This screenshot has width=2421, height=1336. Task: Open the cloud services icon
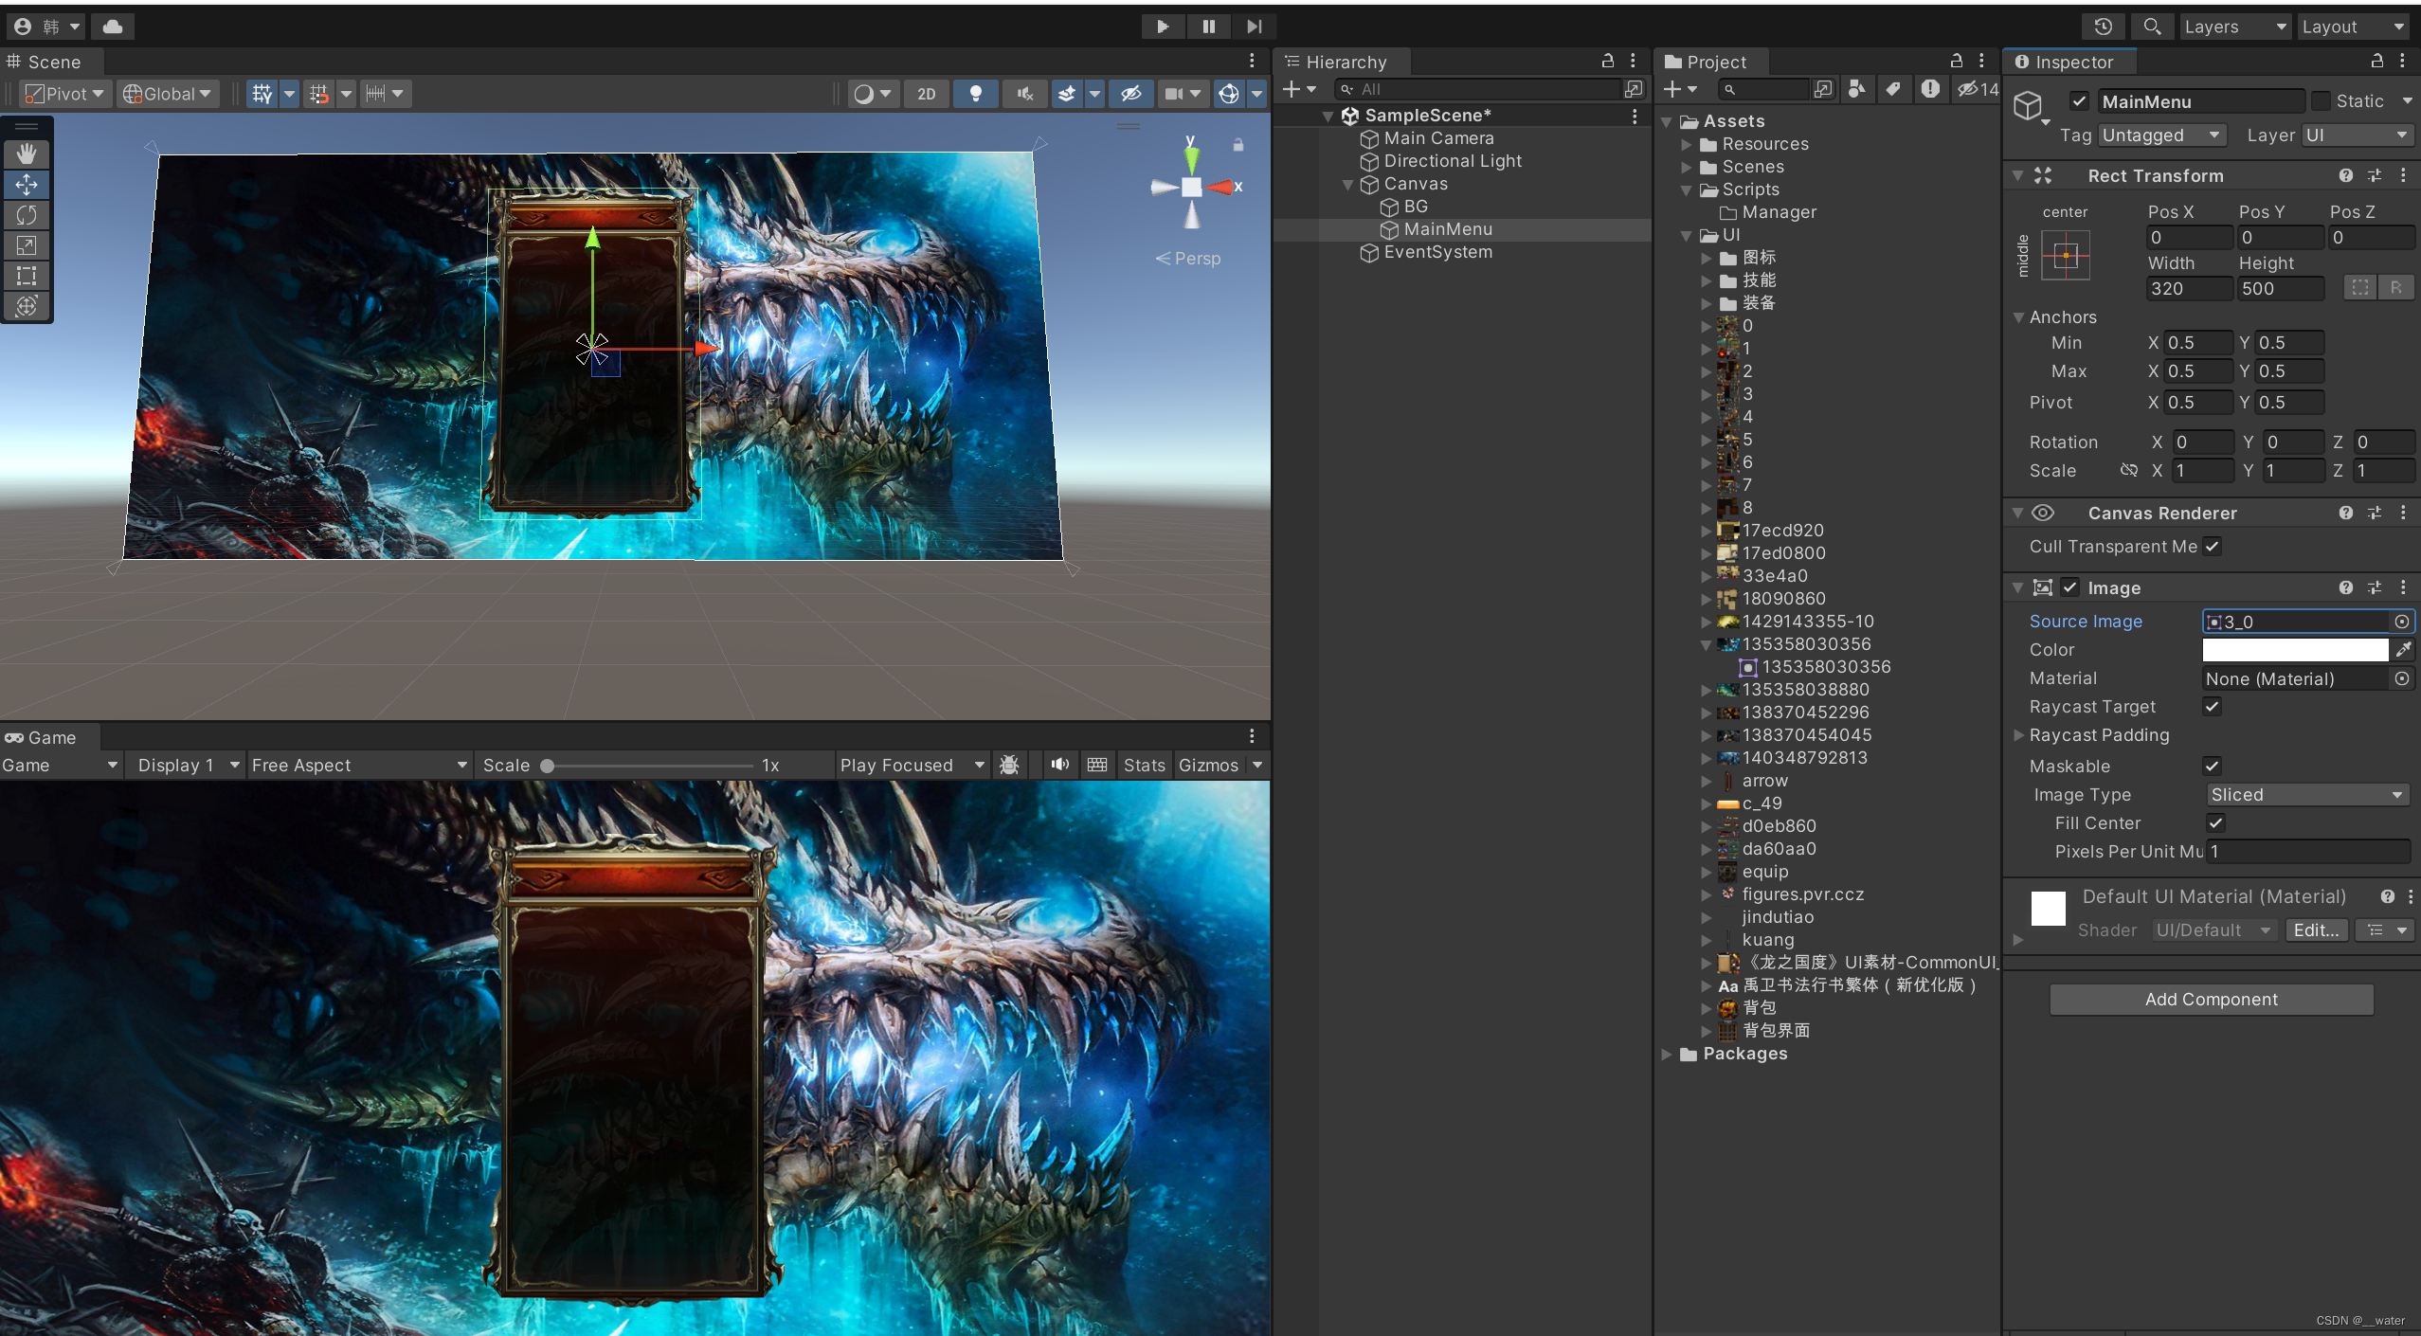click(113, 27)
